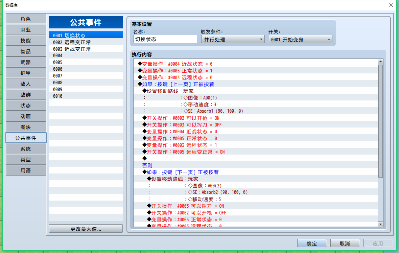Select common event 0002 远程变正常
The height and width of the screenshot is (253, 399).
(x=86, y=42)
